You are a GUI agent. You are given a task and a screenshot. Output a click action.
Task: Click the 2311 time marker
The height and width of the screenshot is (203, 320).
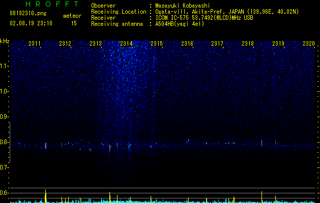tap(35, 43)
